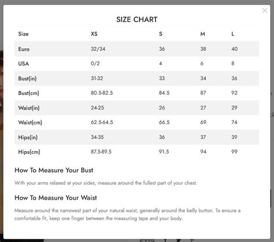Click the Waist(cm) row label
This screenshot has height=242, width=274.
30,123
